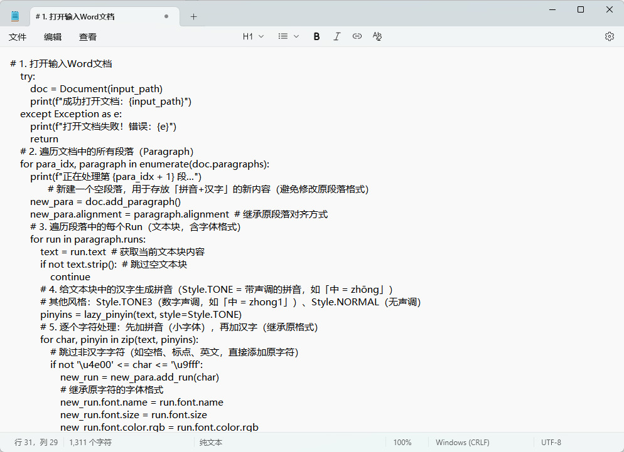Click the 'if not text.strip():' line
The image size is (624, 452).
(x=114, y=265)
